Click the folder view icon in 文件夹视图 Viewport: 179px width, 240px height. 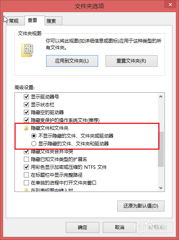pyautogui.click(x=27, y=50)
